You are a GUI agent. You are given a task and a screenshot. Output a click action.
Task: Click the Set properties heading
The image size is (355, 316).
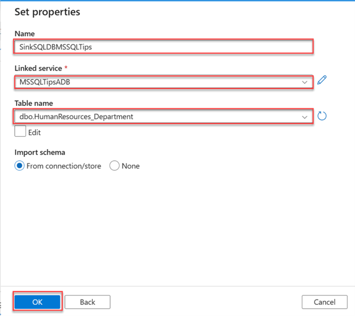click(47, 12)
